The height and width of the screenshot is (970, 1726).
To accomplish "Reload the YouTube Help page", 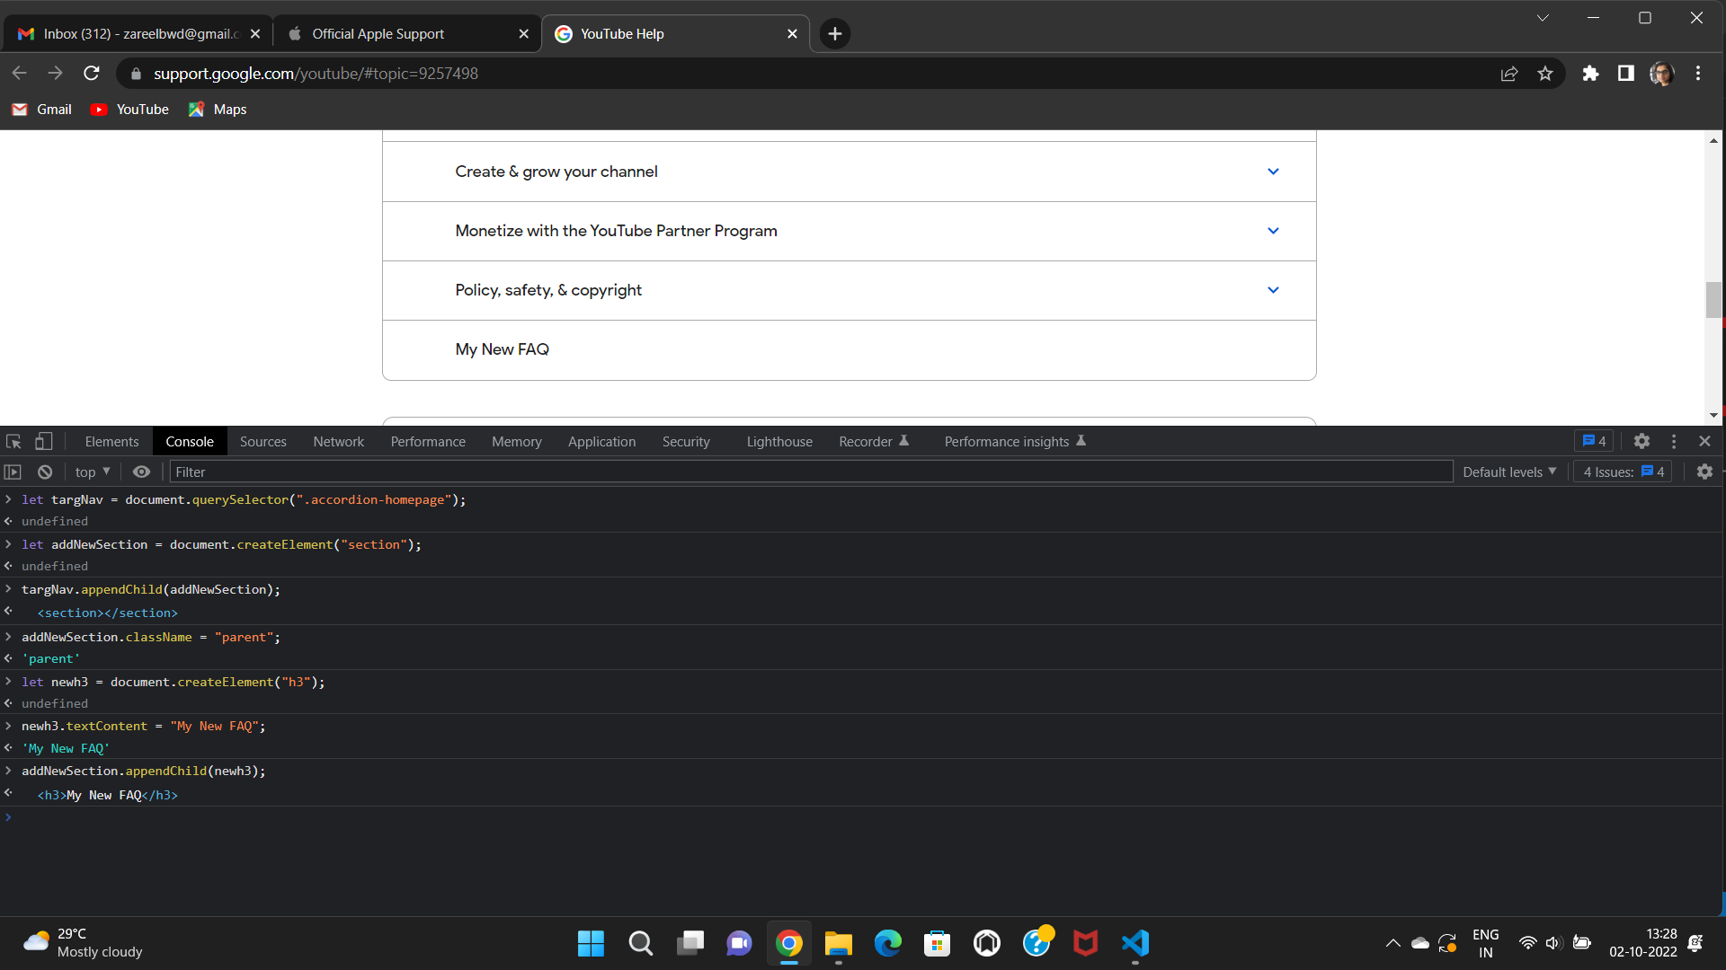I will coord(92,73).
